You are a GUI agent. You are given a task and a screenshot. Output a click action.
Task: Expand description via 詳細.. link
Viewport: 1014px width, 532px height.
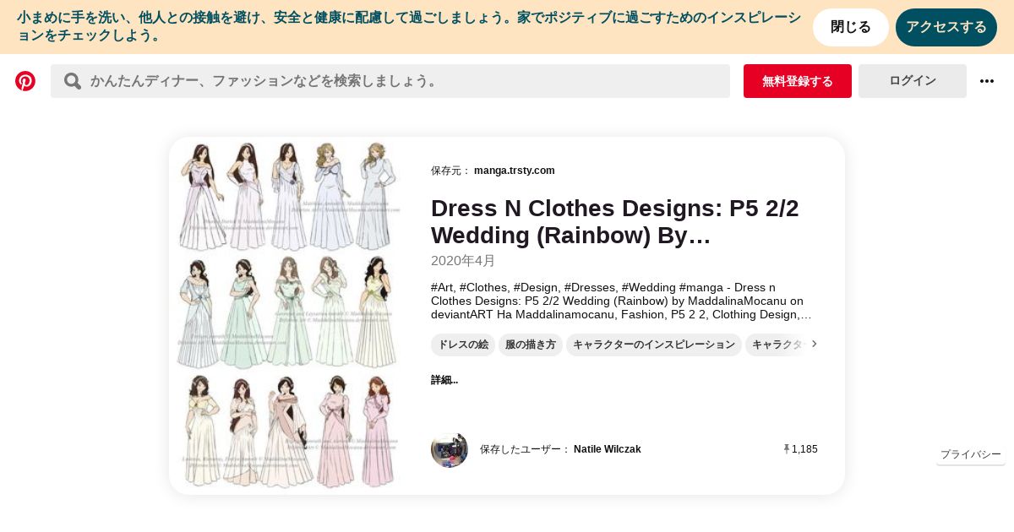pos(444,380)
